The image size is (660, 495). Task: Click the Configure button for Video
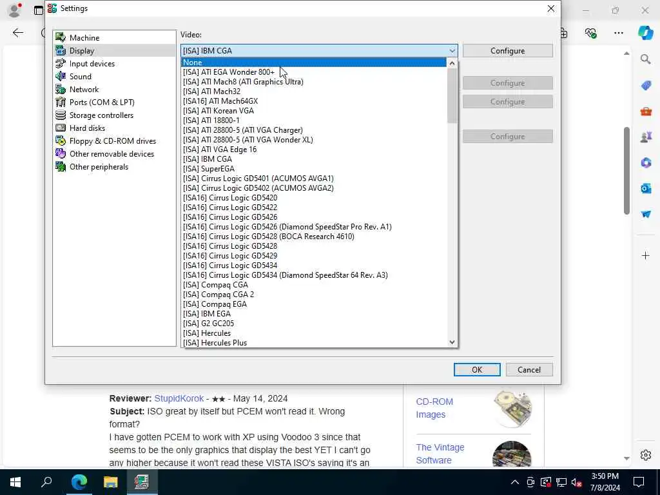click(x=507, y=51)
